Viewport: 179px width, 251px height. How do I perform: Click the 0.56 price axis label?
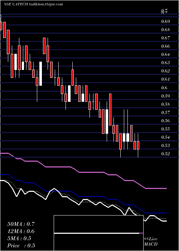tap(165, 120)
